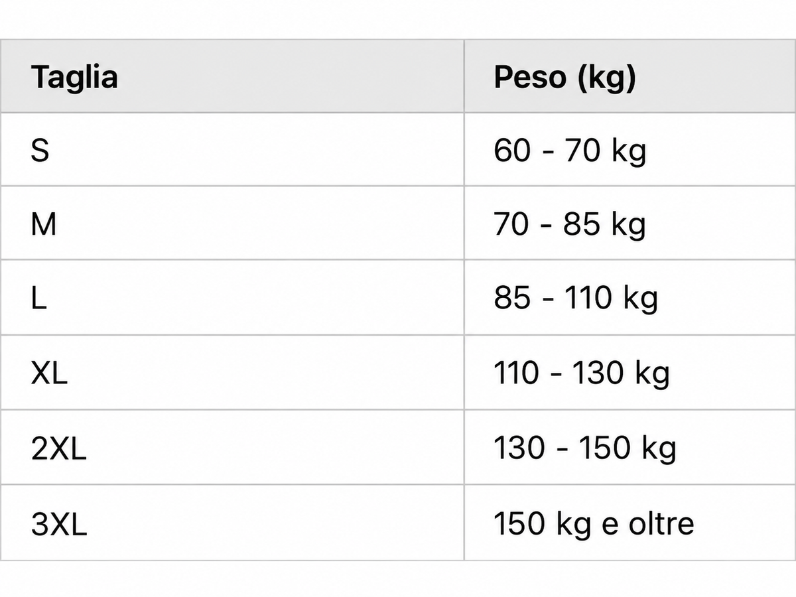The width and height of the screenshot is (796, 597).
Task: Click the number 60 in S row
Action: click(x=512, y=151)
